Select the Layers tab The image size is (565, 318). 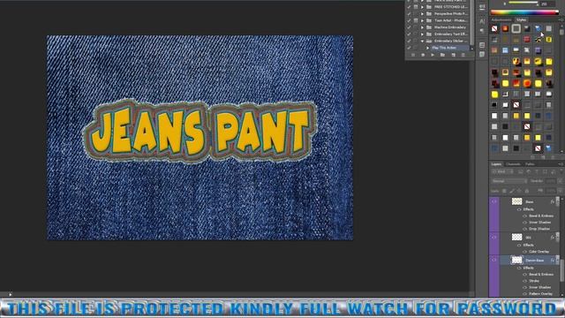coord(496,164)
